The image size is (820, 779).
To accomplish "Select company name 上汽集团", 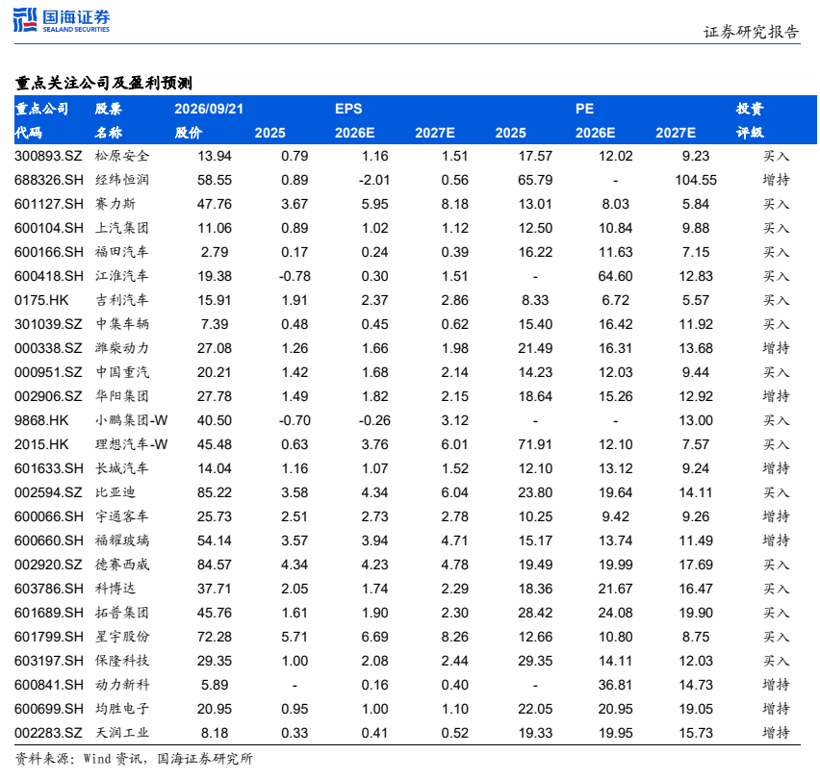I will pos(122,228).
